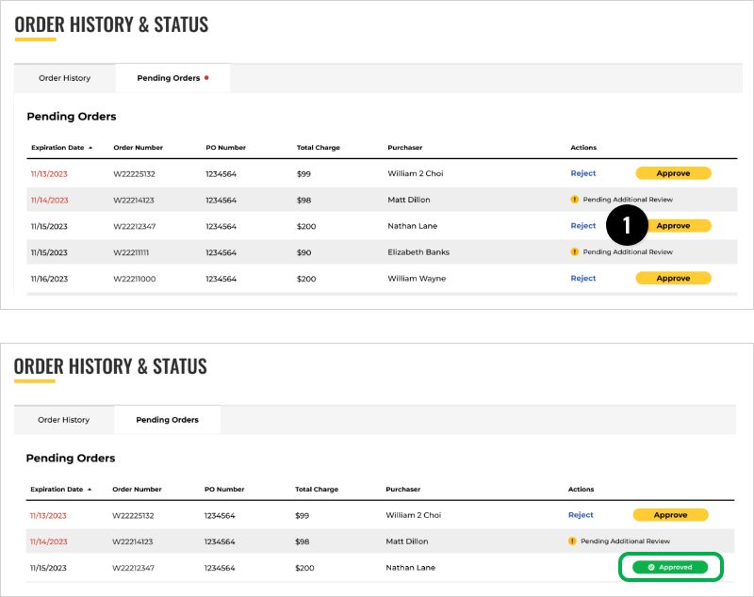Open Order History tab in lower panel

tap(63, 420)
